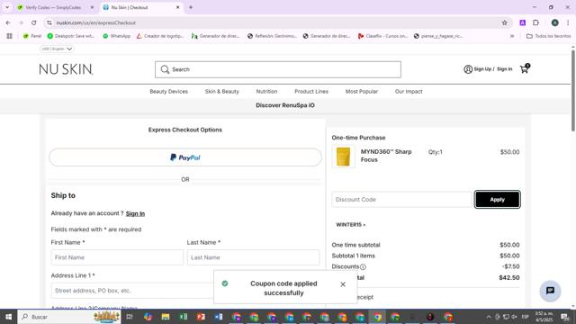Switch to Verify Codes SimplyCodes tab
576x324 pixels.
point(54,7)
